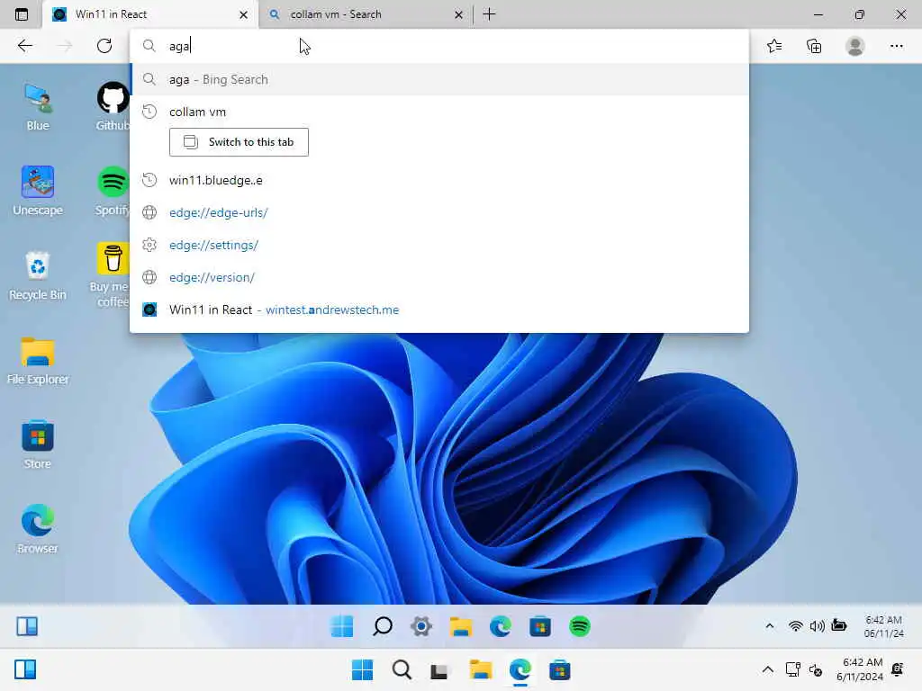Click the Switch to this tab button

pyautogui.click(x=239, y=142)
